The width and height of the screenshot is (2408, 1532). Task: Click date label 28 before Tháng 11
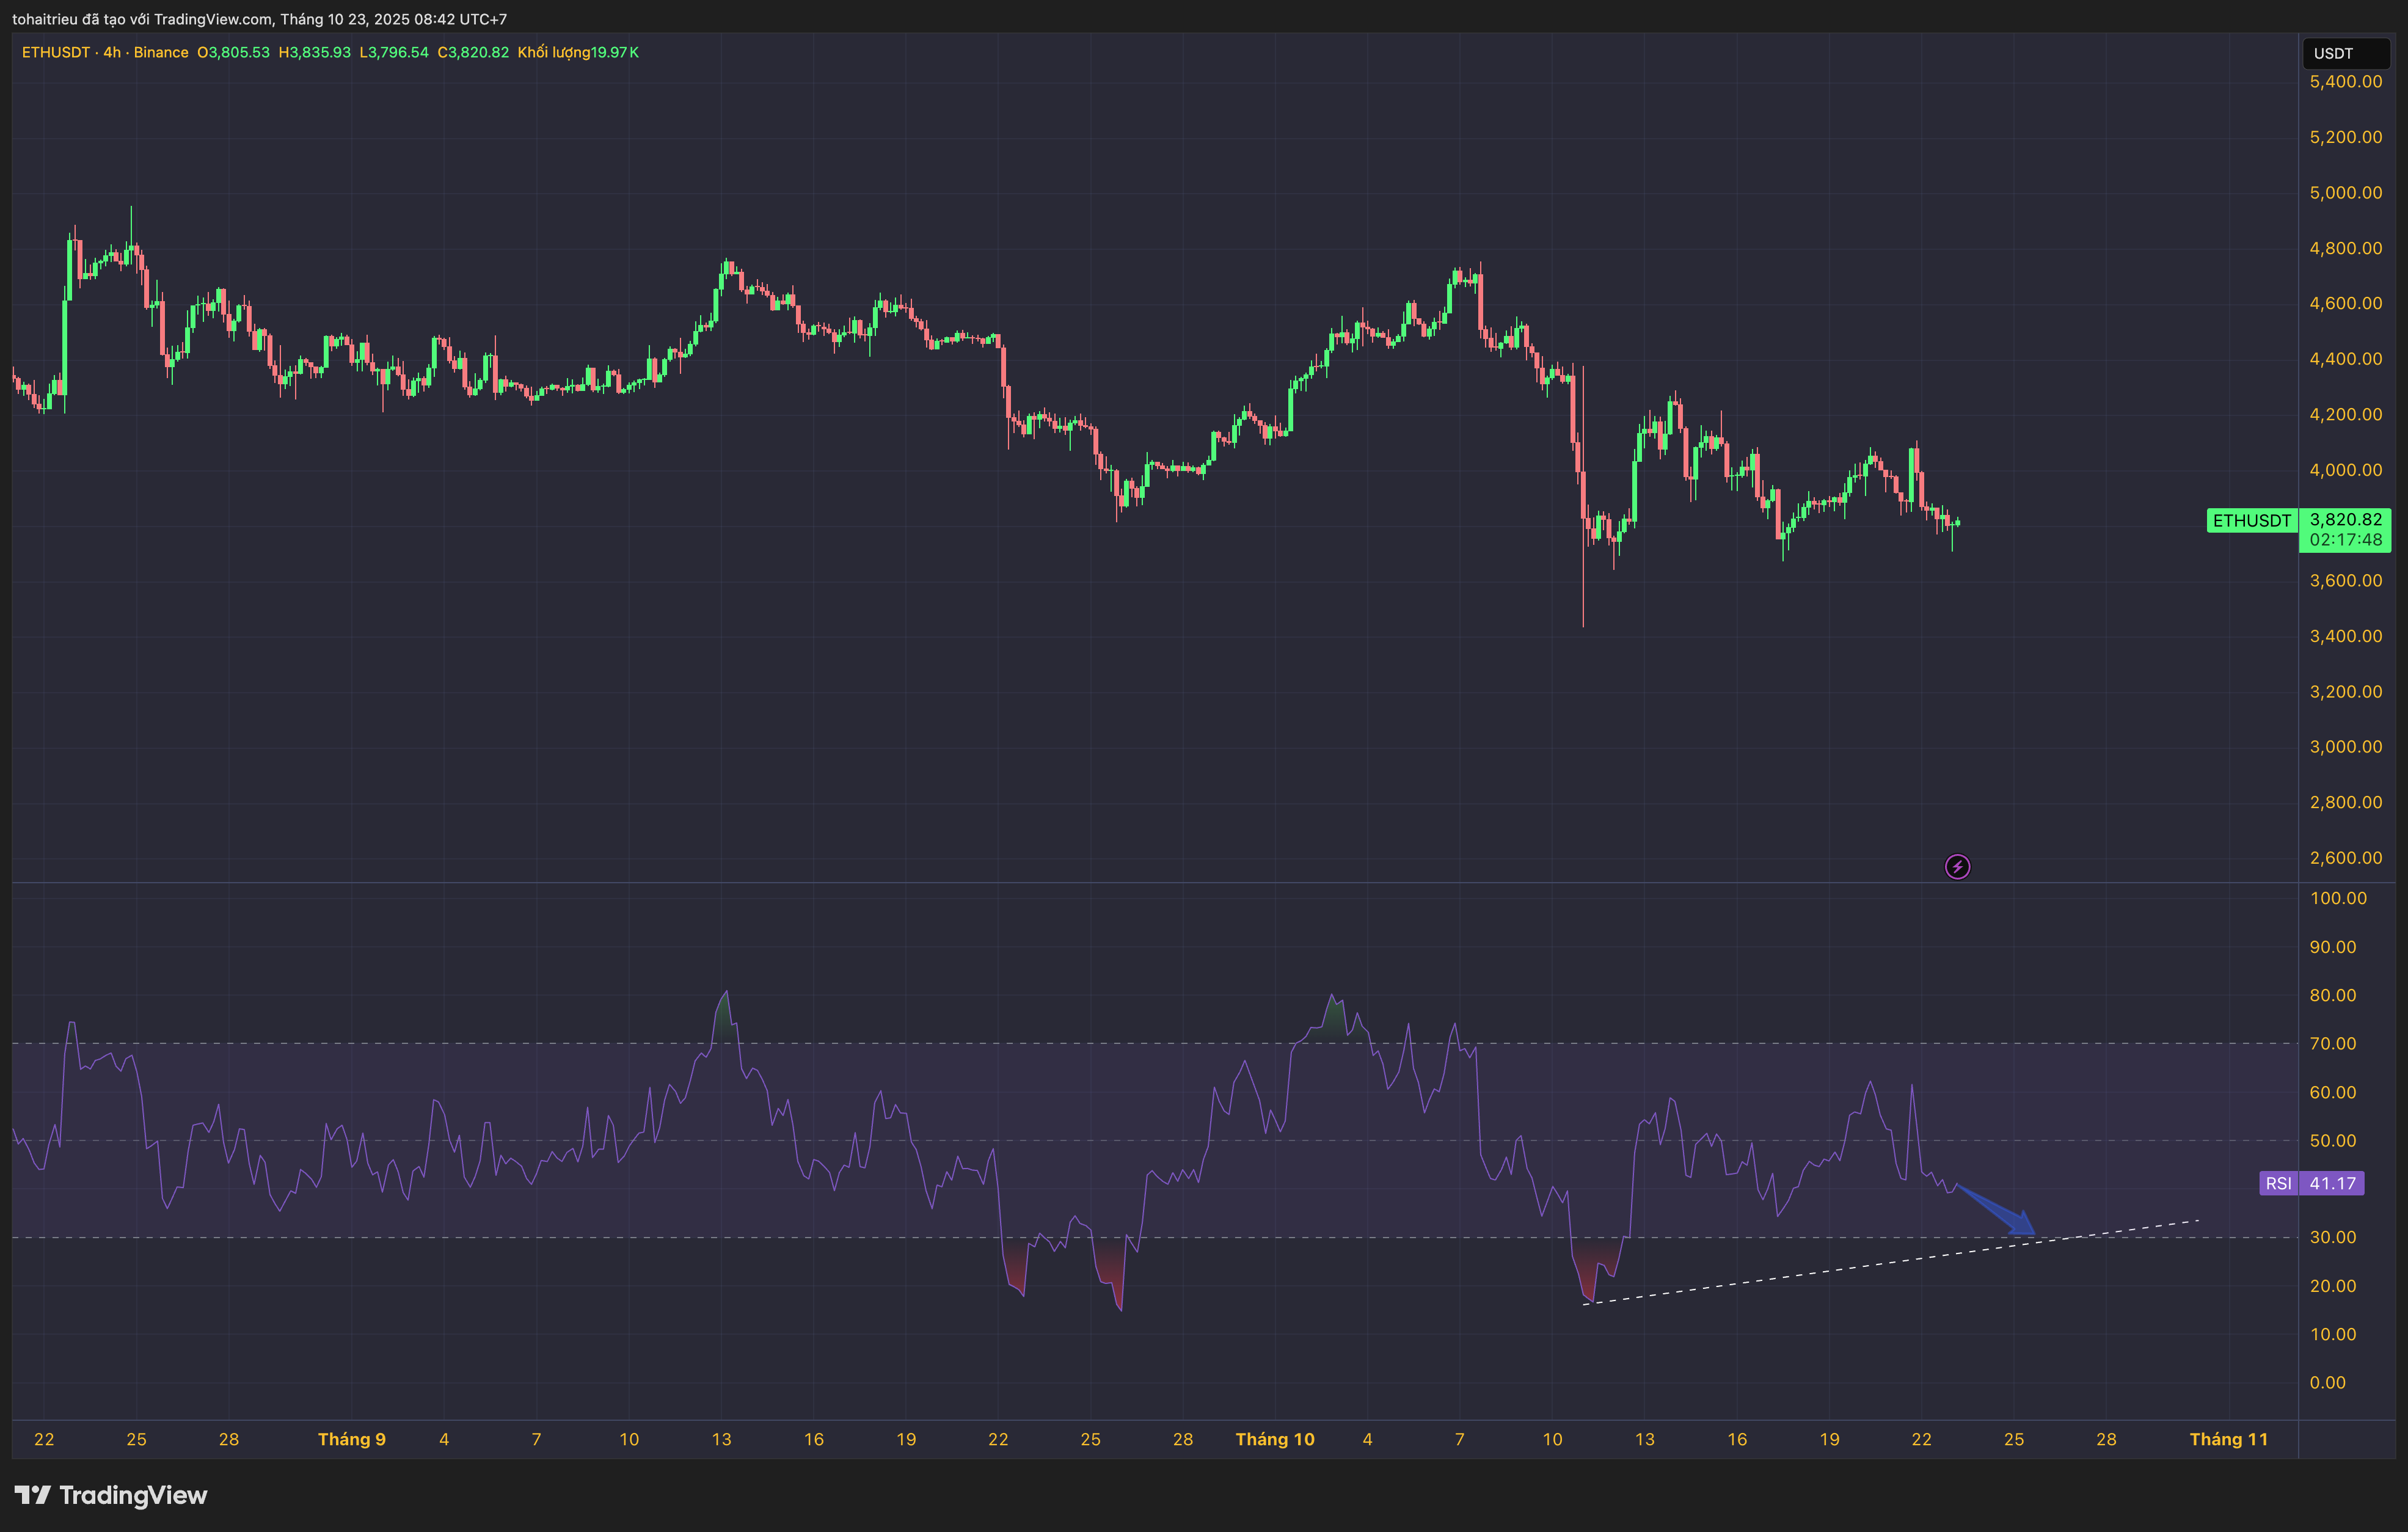point(2106,1439)
